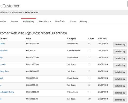The image size is (128, 103).
Task: Open the History tab
Action: pyautogui.click(x=84, y=21)
